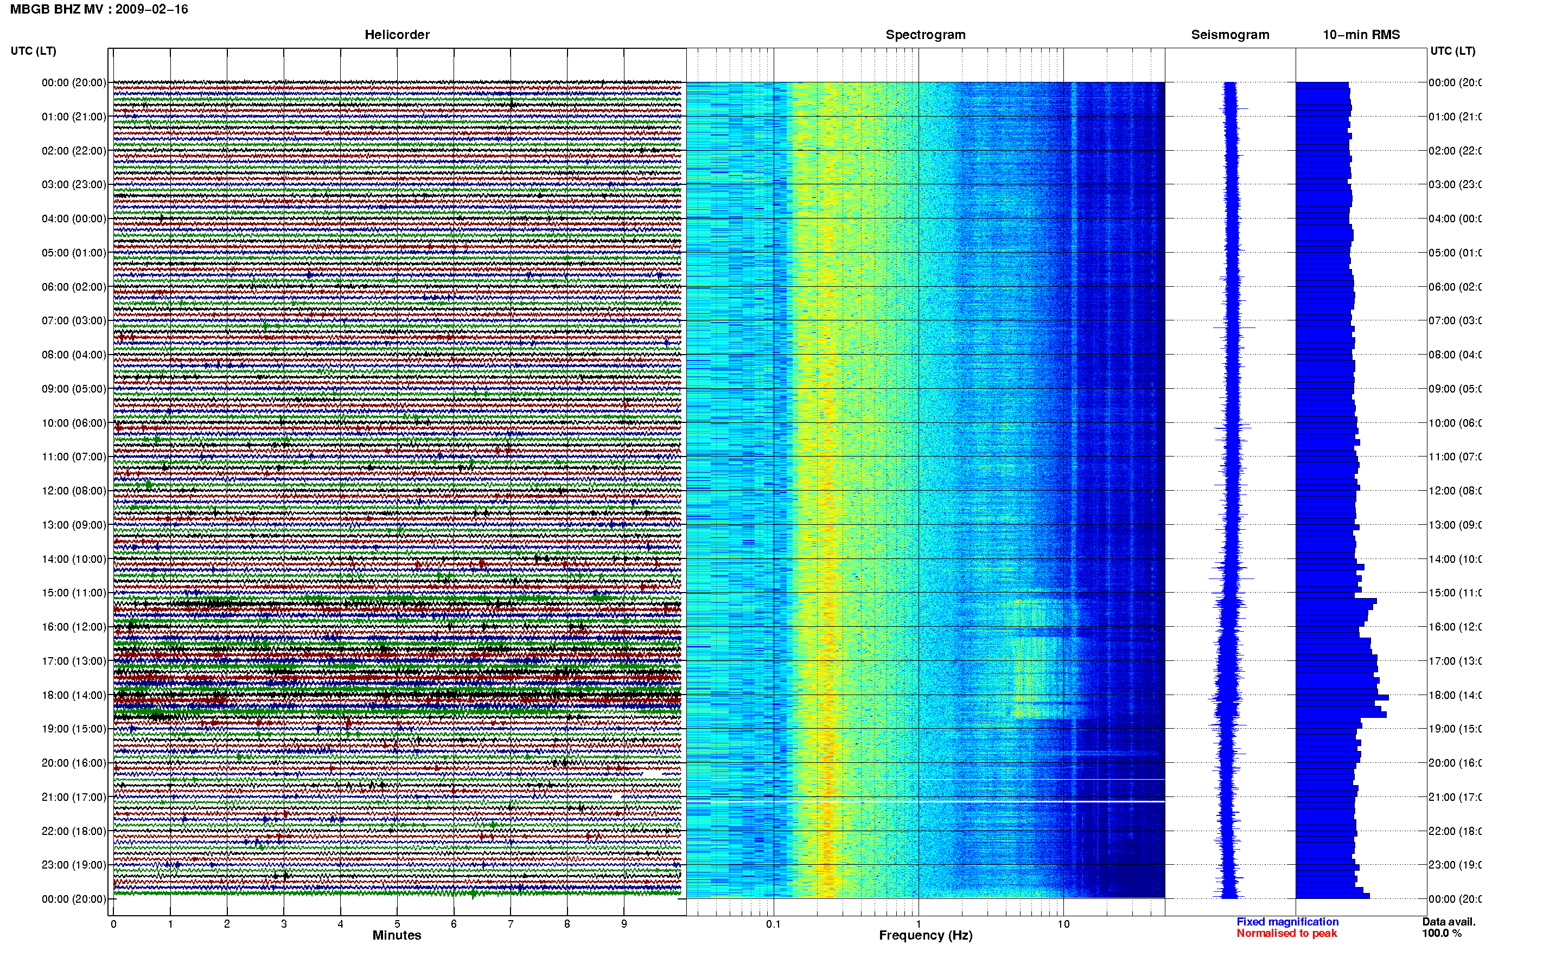Select the 7 tick on the Minutes axis
Image resolution: width=1543 pixels, height=964 pixels.
pos(511,924)
